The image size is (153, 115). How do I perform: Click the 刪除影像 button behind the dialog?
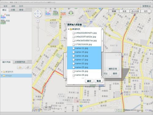coord(113,69)
